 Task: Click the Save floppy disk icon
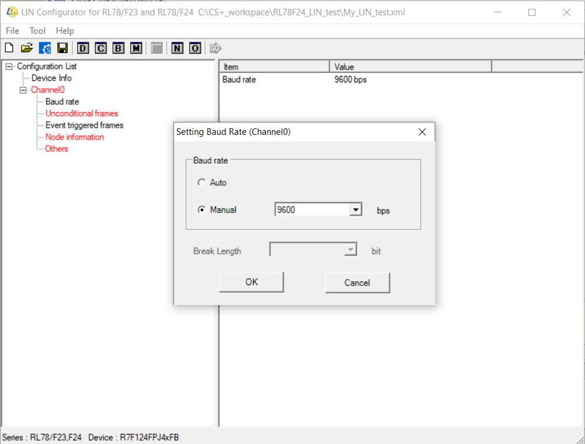point(63,48)
